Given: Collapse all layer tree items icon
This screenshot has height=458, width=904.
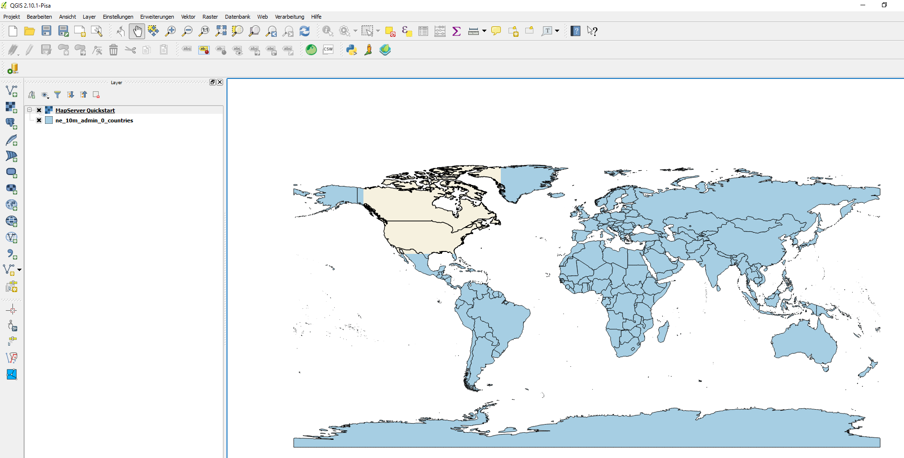Looking at the screenshot, I should (83, 95).
